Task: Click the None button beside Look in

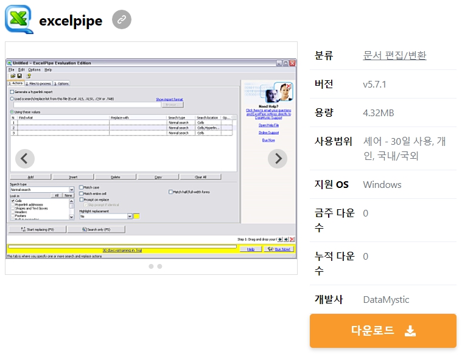Action: coord(68,195)
